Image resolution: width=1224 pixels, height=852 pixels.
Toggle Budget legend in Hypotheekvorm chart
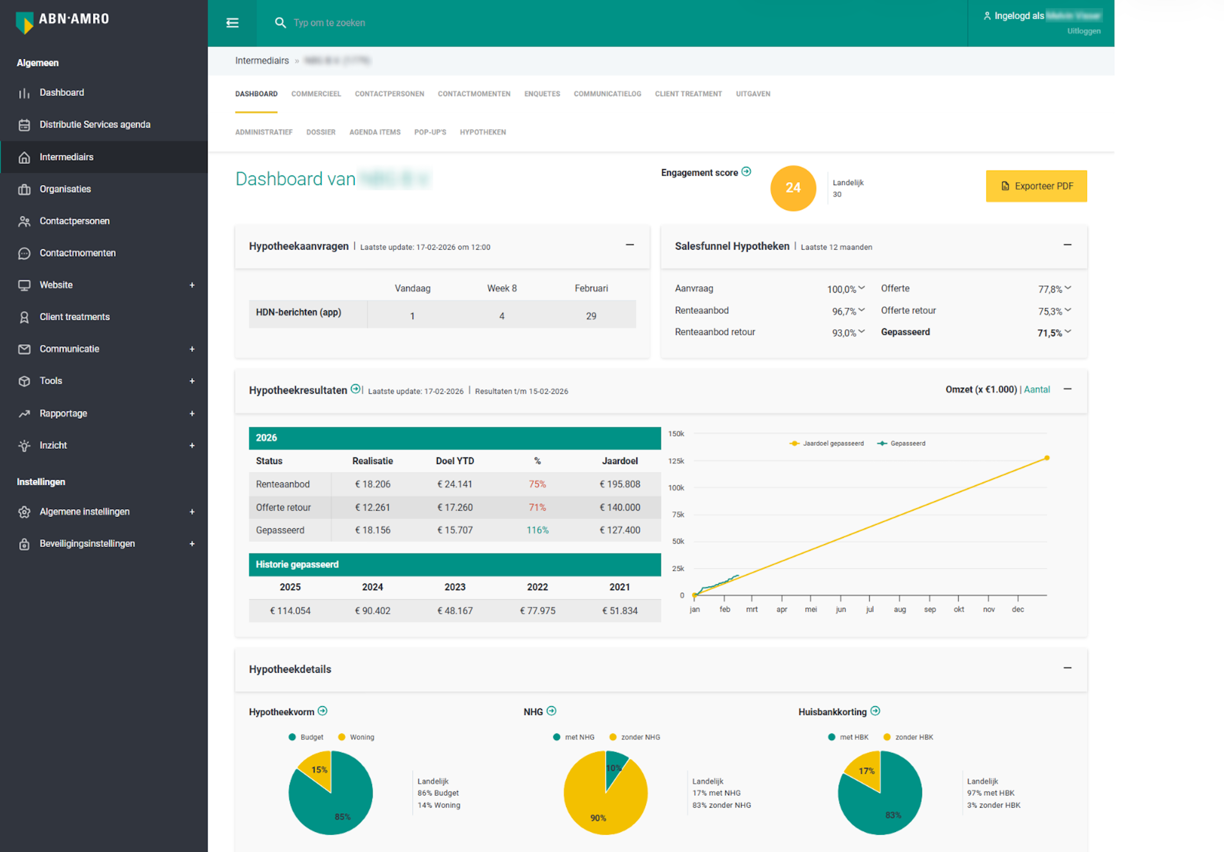click(306, 737)
